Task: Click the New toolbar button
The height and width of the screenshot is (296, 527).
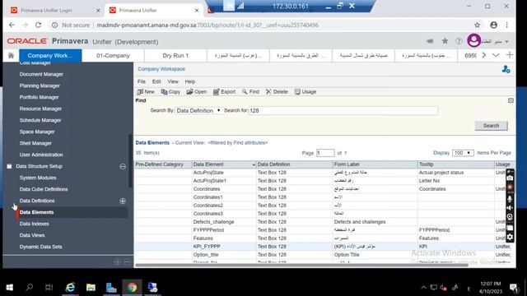Action: 146,91
